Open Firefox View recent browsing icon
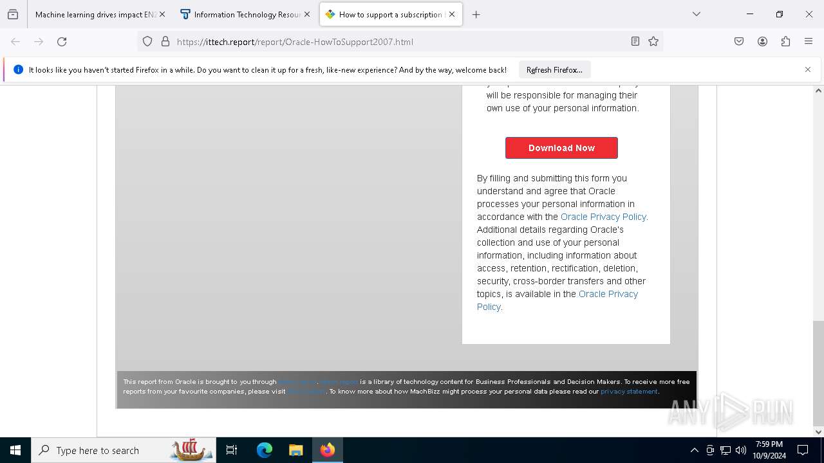 point(13,14)
